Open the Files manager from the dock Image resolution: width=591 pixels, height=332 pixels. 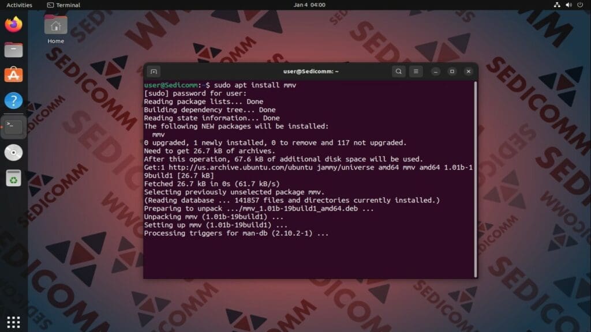(13, 50)
